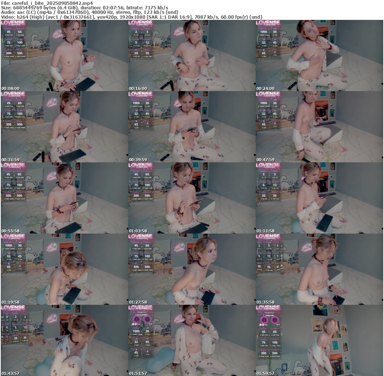Screen dimensions: 384x376
Task: Click the thumbnail labeled 01:51:57
Action: click(192, 340)
